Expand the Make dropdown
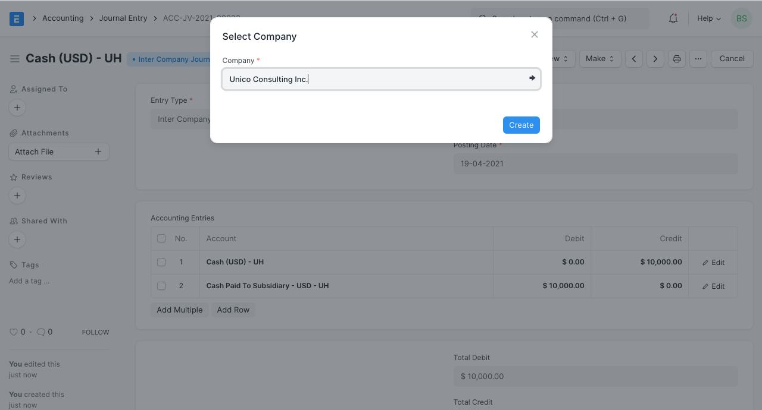 (x=599, y=59)
